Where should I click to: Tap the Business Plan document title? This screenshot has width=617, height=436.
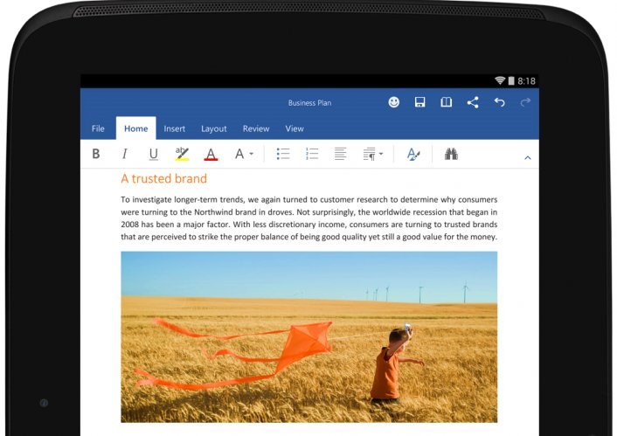click(x=309, y=103)
